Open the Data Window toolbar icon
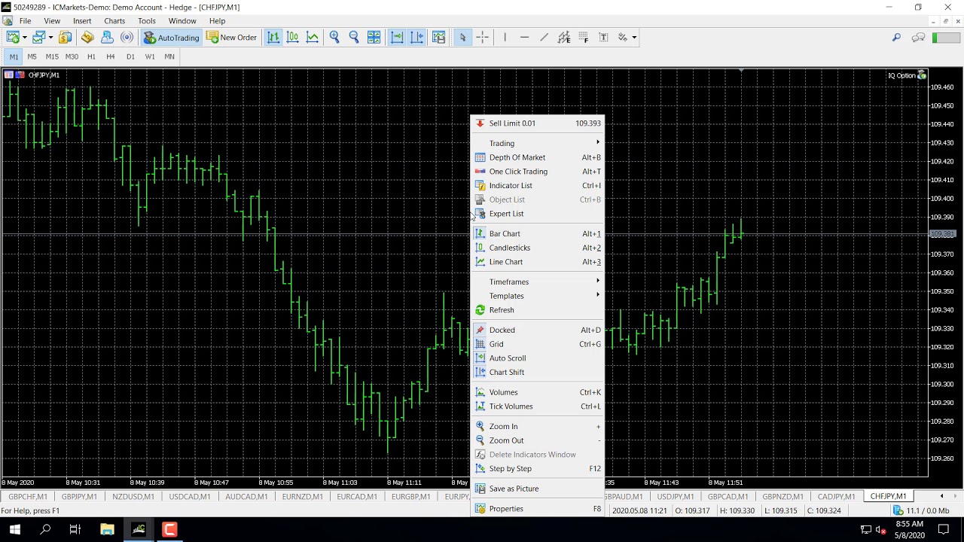964x542 pixels. [x=87, y=37]
